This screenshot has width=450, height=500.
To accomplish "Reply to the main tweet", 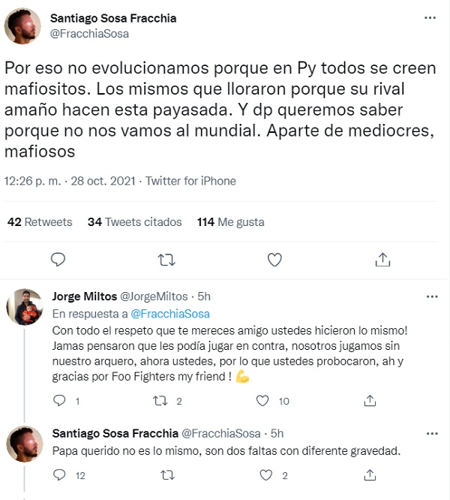I will (58, 260).
